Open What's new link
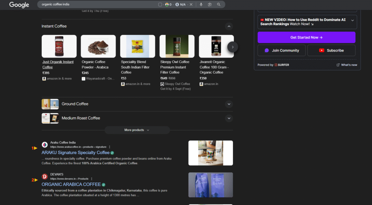 (347, 65)
